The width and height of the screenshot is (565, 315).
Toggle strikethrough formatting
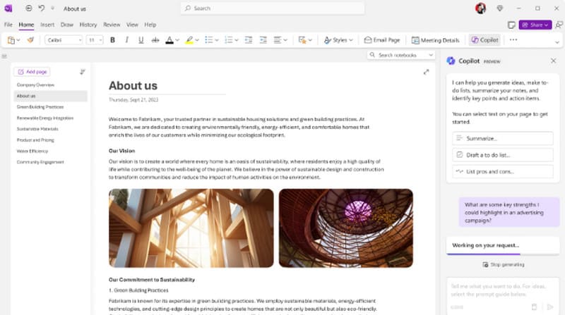tap(155, 40)
